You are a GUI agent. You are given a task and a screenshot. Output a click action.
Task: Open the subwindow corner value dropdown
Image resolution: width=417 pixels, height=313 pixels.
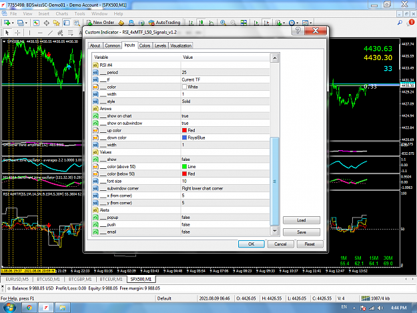[225, 188]
